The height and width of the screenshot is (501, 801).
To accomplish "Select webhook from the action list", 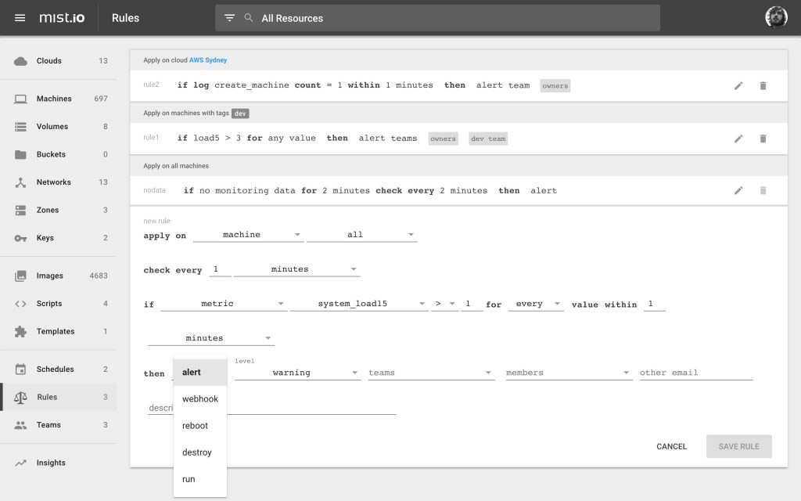I will pos(199,398).
